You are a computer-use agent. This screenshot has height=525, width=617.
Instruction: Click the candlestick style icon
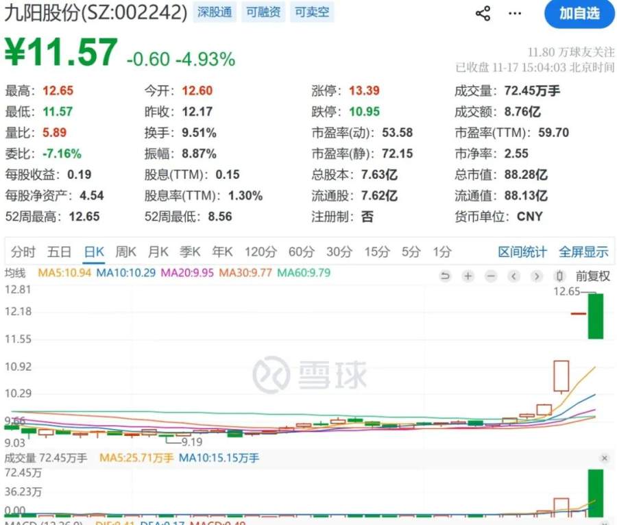559,276
